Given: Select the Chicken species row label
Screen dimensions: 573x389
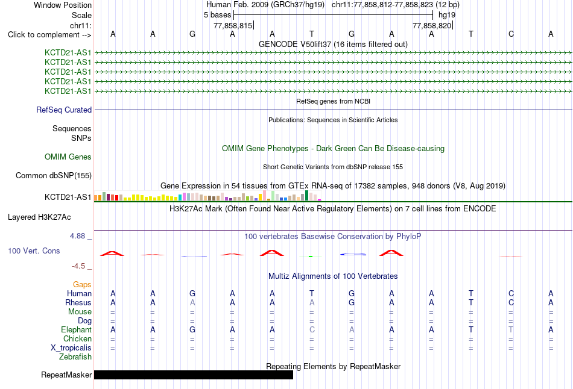Looking at the screenshot, I should click(77, 338).
